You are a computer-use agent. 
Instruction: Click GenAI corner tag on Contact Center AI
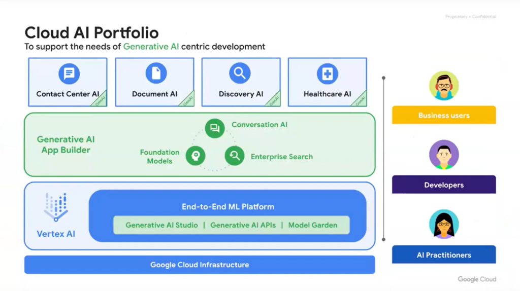pyautogui.click(x=100, y=100)
